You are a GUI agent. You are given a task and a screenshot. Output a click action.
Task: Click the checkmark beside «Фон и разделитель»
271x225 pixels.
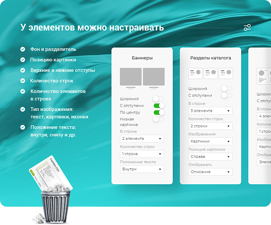pyautogui.click(x=23, y=49)
